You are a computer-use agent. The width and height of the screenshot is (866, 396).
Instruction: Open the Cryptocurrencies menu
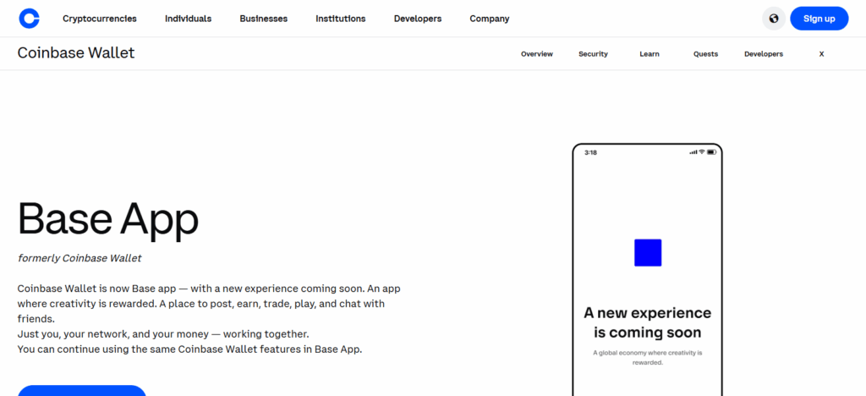[x=100, y=19]
